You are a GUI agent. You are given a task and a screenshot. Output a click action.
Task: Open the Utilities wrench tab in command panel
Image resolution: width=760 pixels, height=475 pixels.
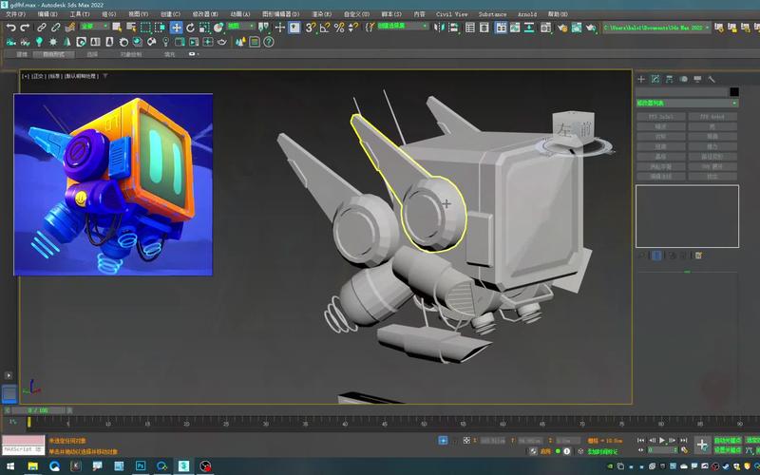click(x=712, y=79)
